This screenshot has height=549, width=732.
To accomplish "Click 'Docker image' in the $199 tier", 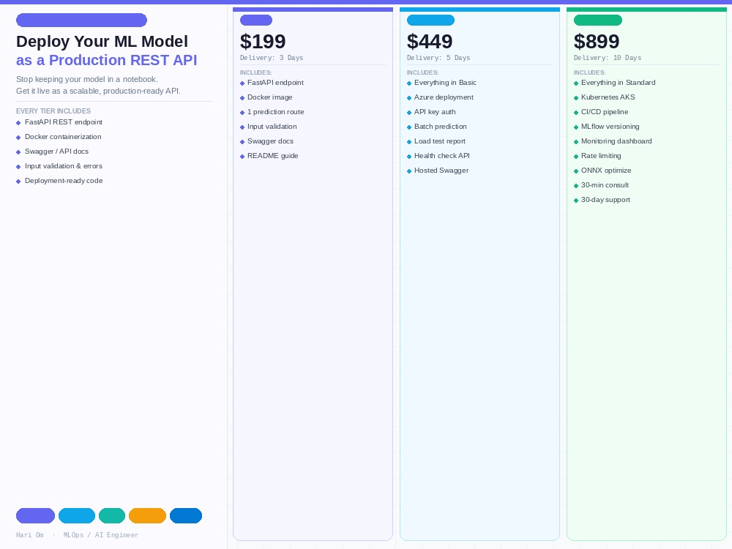I will [270, 97].
